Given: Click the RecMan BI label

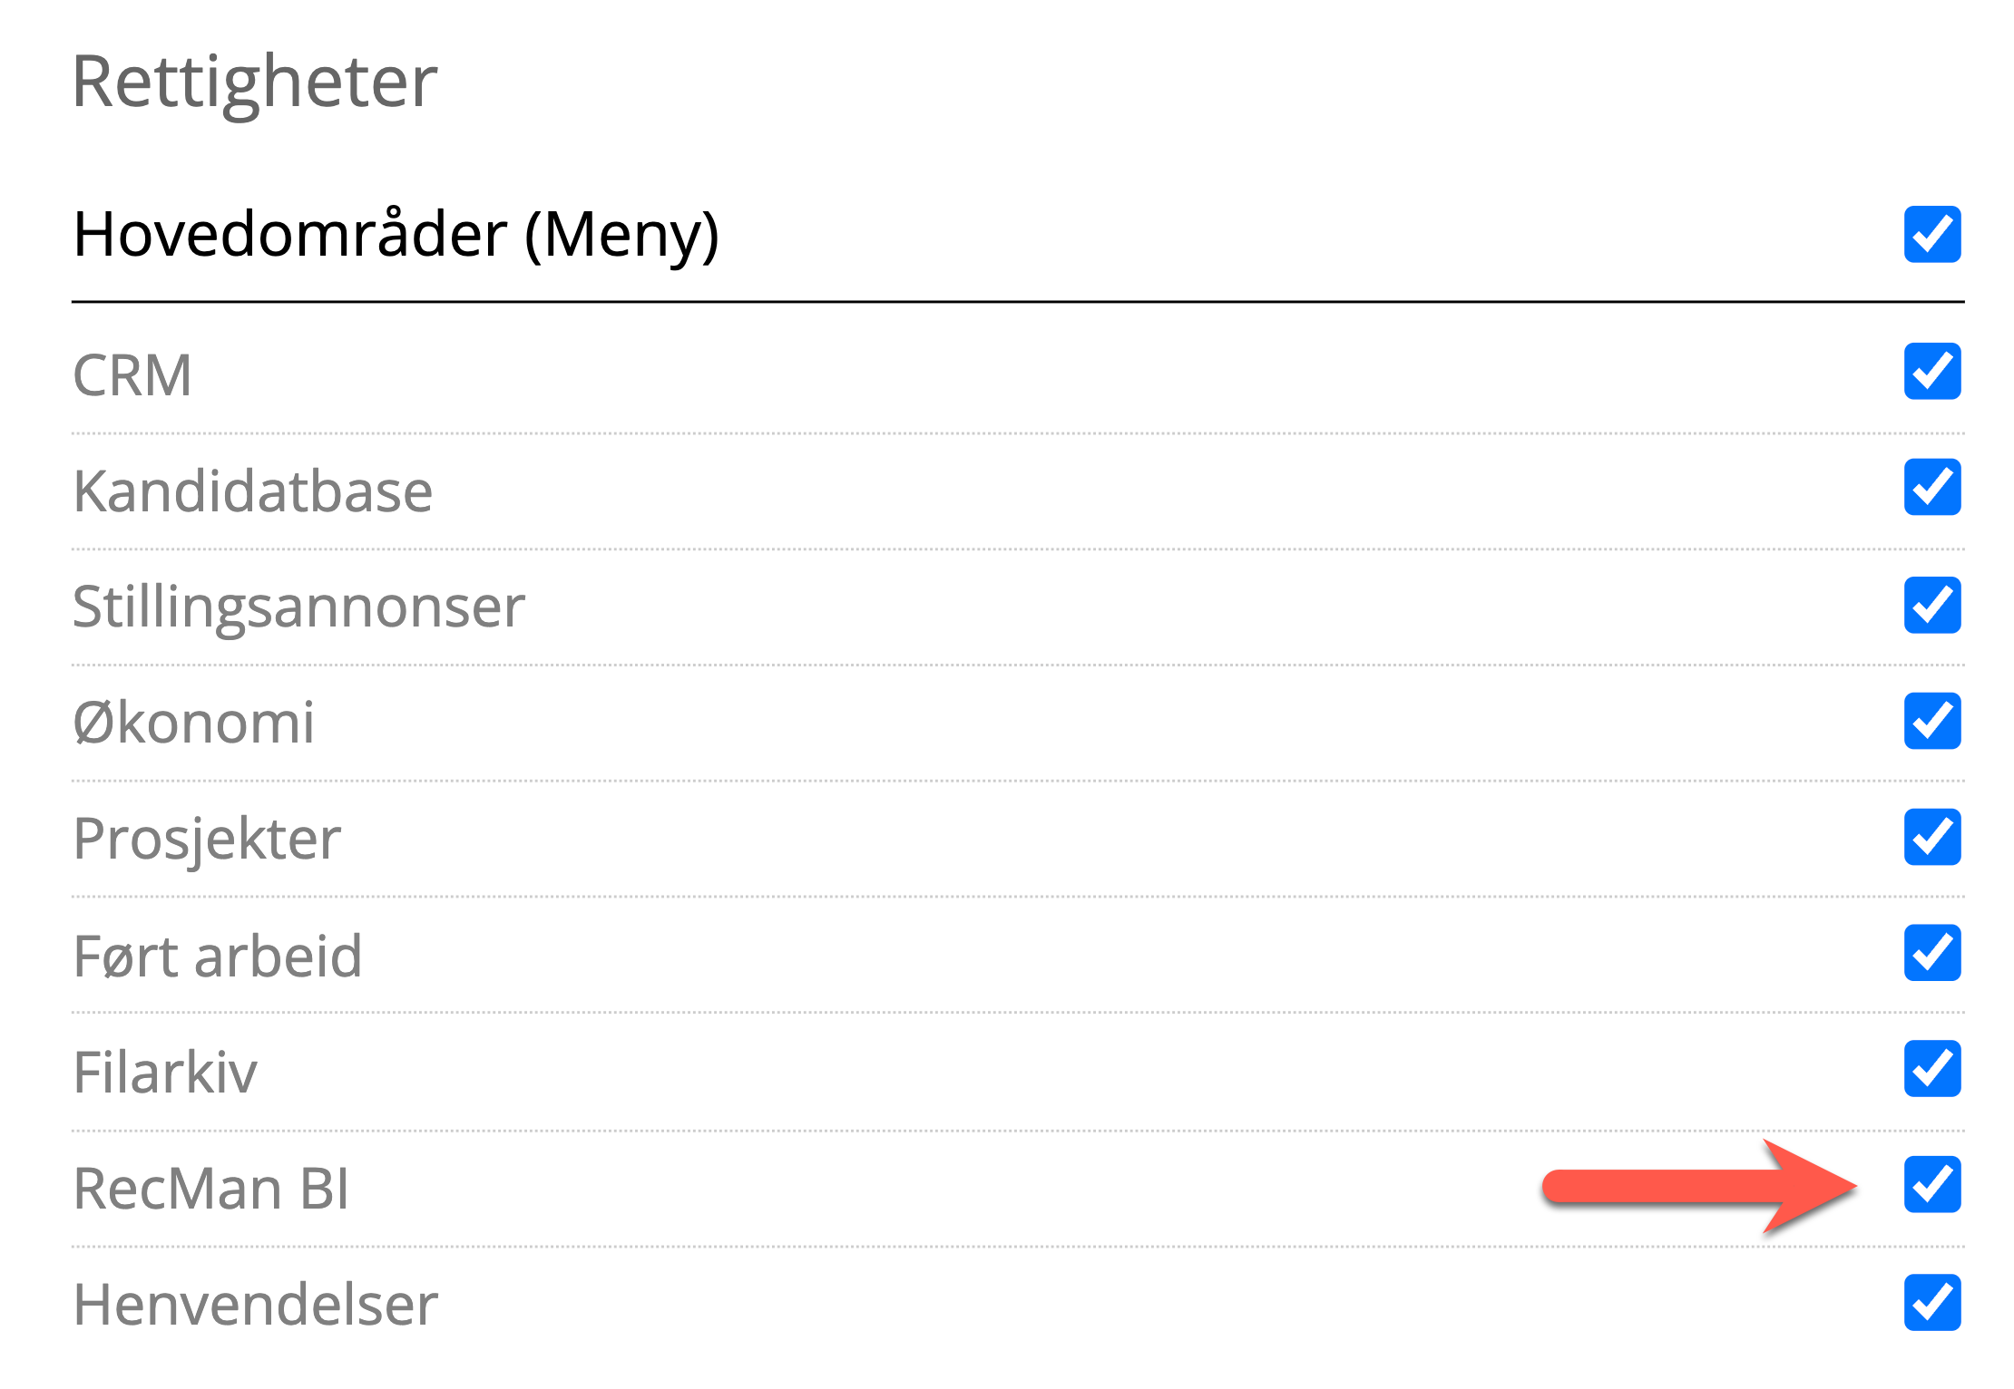Looking at the screenshot, I should [211, 1188].
